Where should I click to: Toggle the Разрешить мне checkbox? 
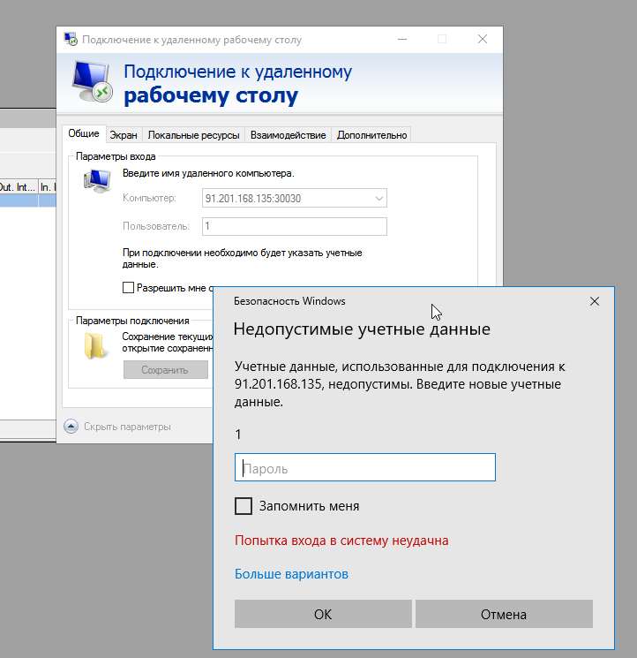[x=128, y=287]
